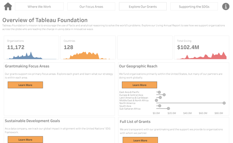Image resolution: width=233 pixels, height=143 pixels.
Task: Click the Latin America & Caribbean label
Action: (x=134, y=98)
